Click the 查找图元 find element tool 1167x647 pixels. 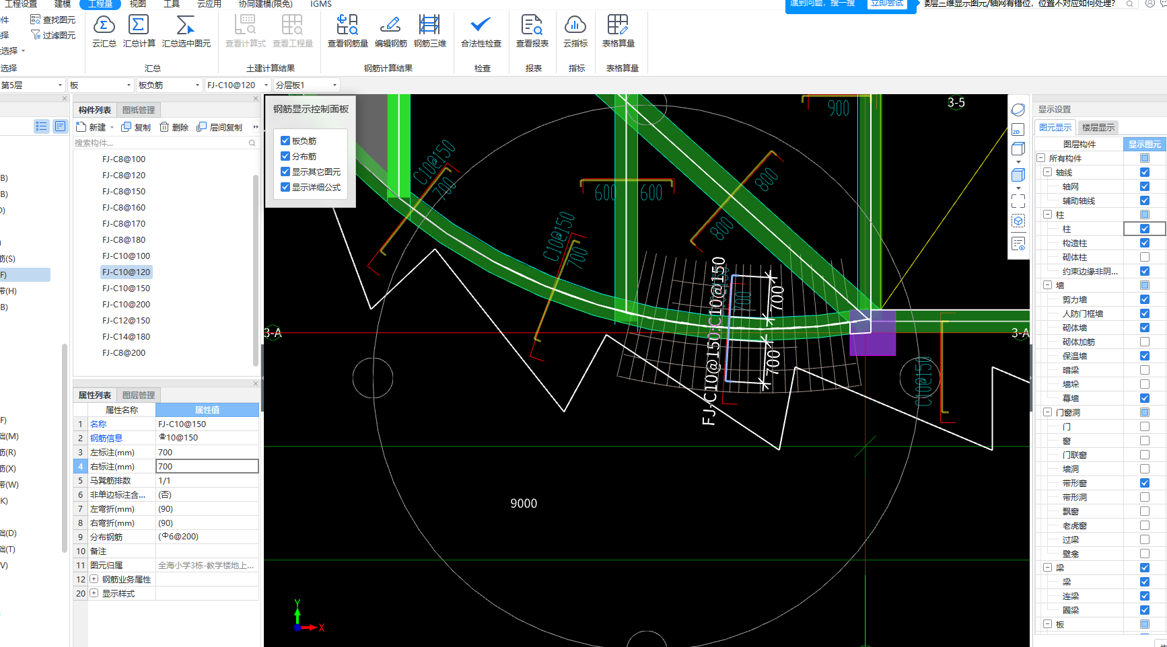[53, 20]
